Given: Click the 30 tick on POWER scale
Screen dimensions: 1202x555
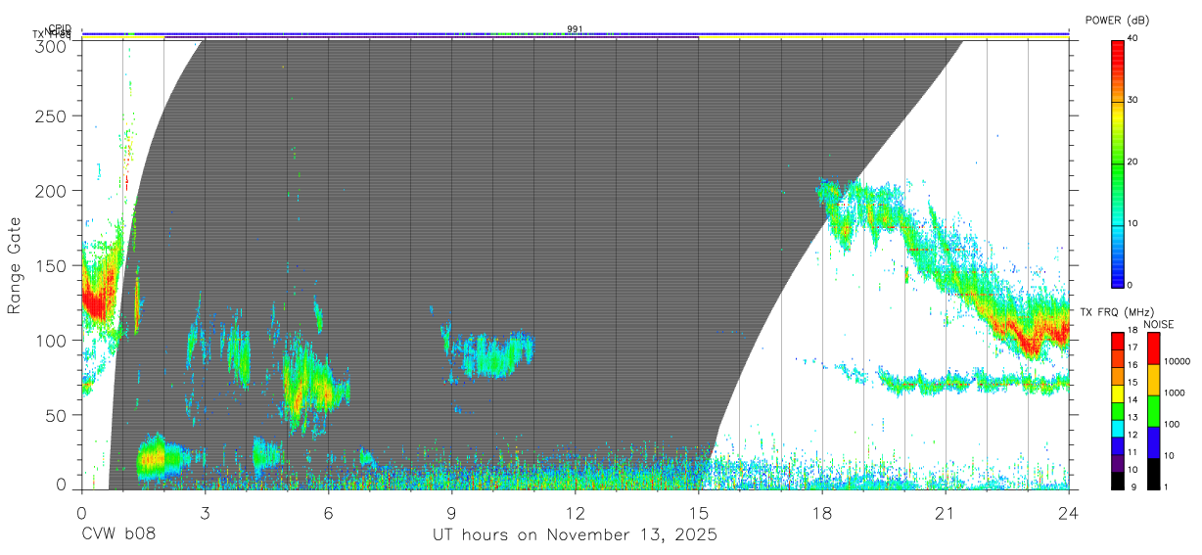Looking at the screenshot, I should point(1133,101).
